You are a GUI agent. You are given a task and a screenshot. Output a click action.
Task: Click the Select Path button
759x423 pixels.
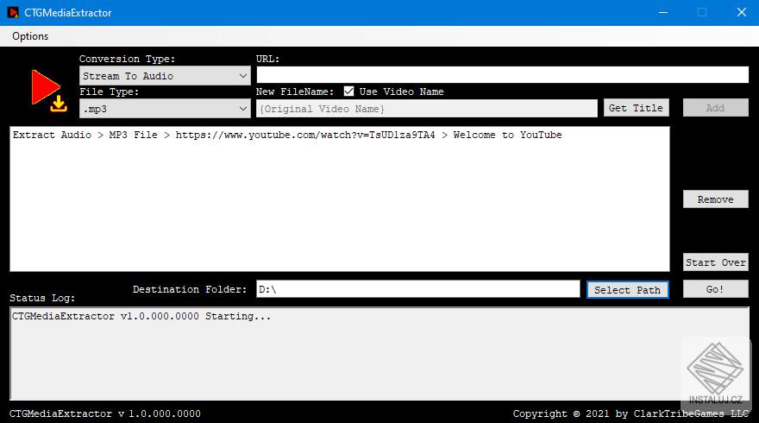click(x=627, y=290)
